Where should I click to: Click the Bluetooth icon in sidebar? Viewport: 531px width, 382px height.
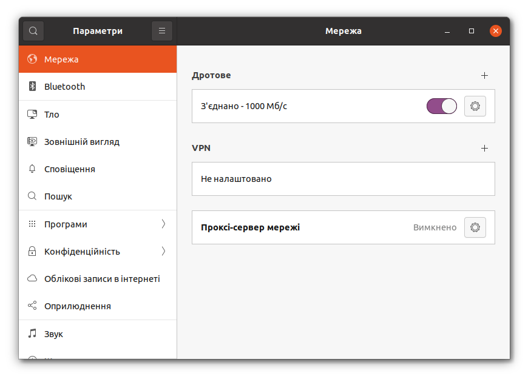tap(33, 87)
